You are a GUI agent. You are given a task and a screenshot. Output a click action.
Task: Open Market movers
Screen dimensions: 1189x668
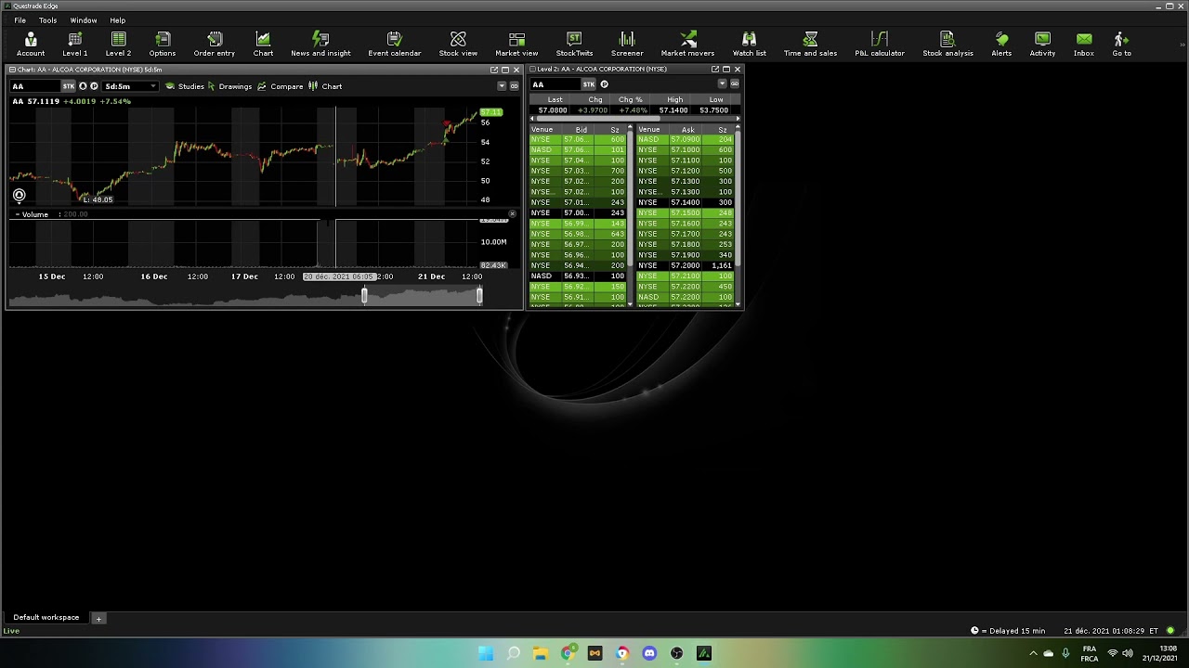pos(687,44)
